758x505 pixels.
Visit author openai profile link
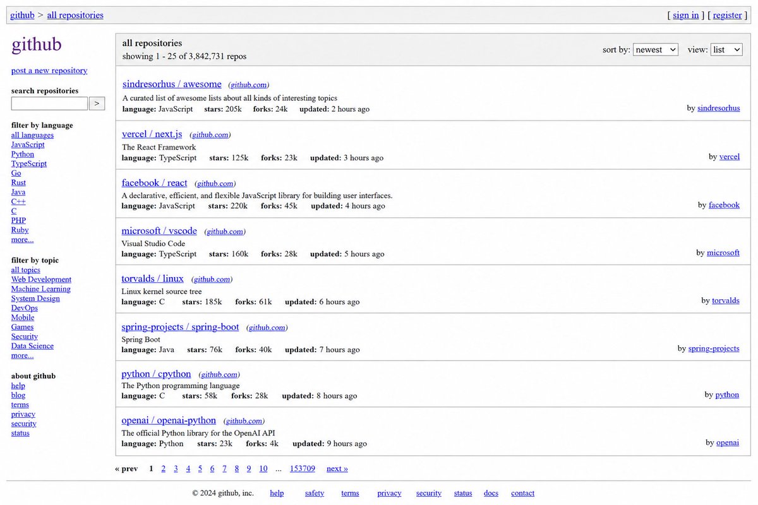[728, 443]
